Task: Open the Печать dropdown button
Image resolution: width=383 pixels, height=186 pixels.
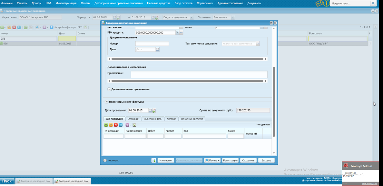Action: (212, 160)
